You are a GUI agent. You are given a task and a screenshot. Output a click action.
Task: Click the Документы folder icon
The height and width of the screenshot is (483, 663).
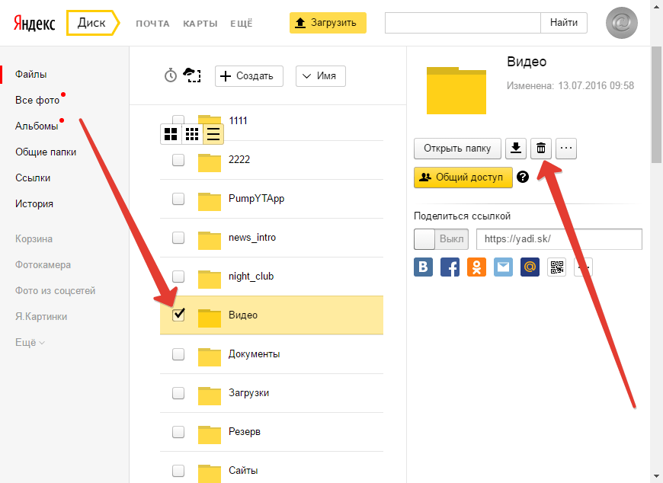coord(210,357)
